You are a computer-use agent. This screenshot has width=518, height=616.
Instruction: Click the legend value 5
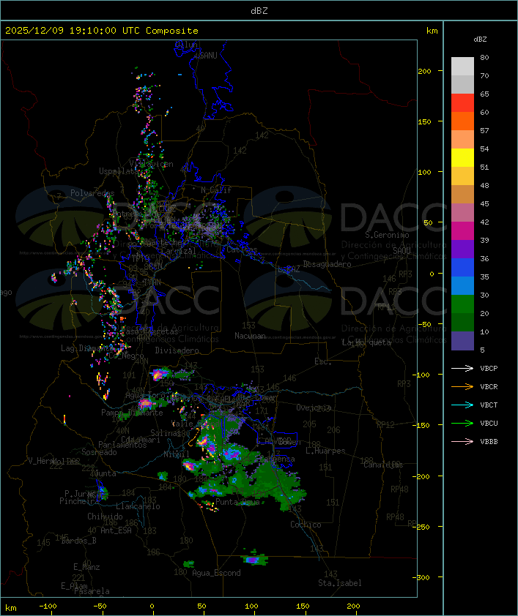point(482,350)
